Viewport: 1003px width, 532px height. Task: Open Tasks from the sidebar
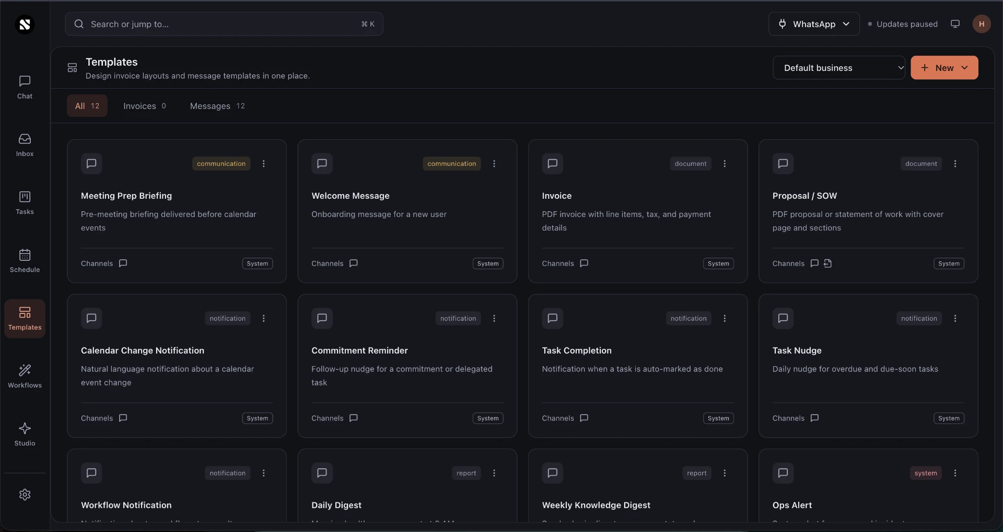[25, 203]
